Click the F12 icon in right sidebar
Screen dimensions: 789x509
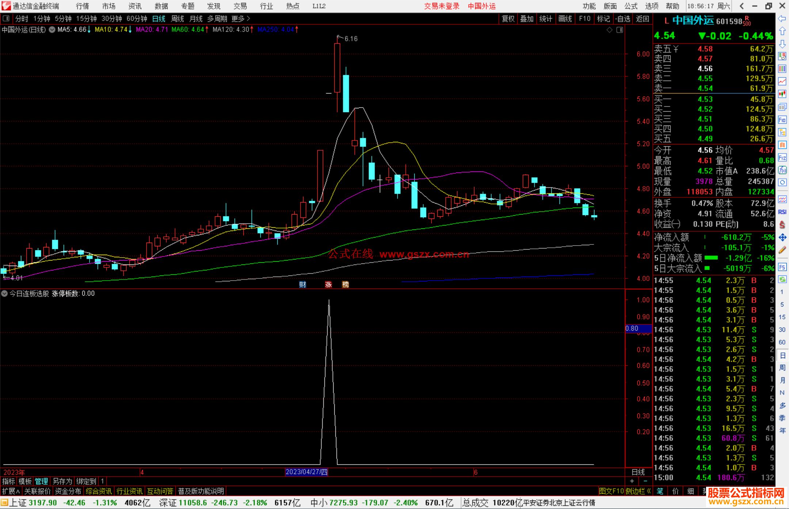point(782,158)
